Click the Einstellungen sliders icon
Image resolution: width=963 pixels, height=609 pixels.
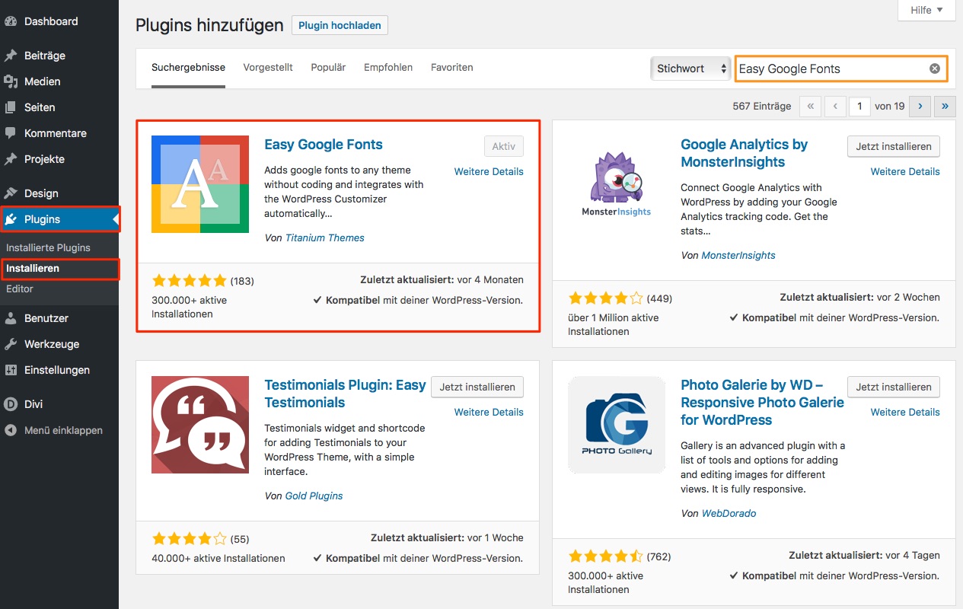11,370
